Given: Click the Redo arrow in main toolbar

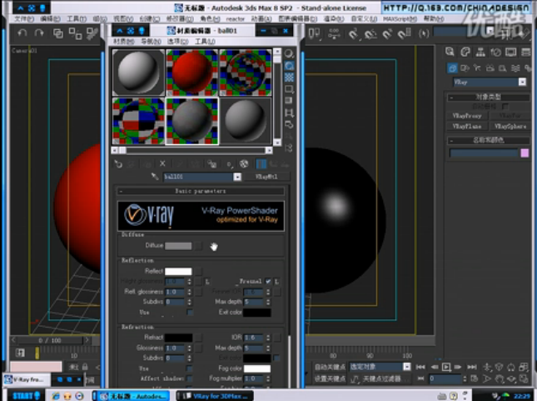Looking at the screenshot, I should [x=39, y=33].
